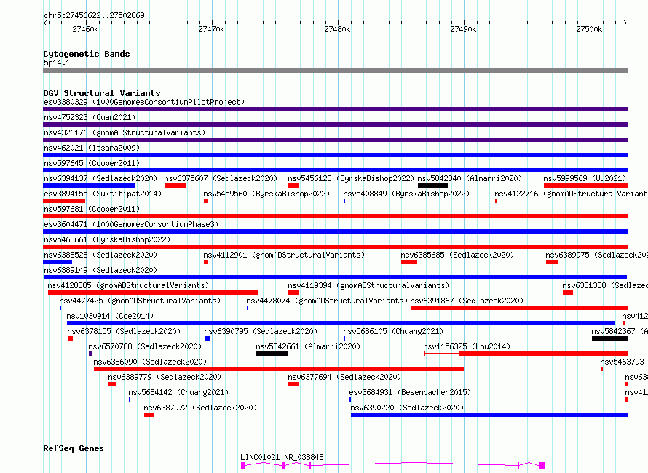Image resolution: width=648 pixels, height=473 pixels.
Task: Click the 27480k ruler position marker
Action: pos(337,29)
